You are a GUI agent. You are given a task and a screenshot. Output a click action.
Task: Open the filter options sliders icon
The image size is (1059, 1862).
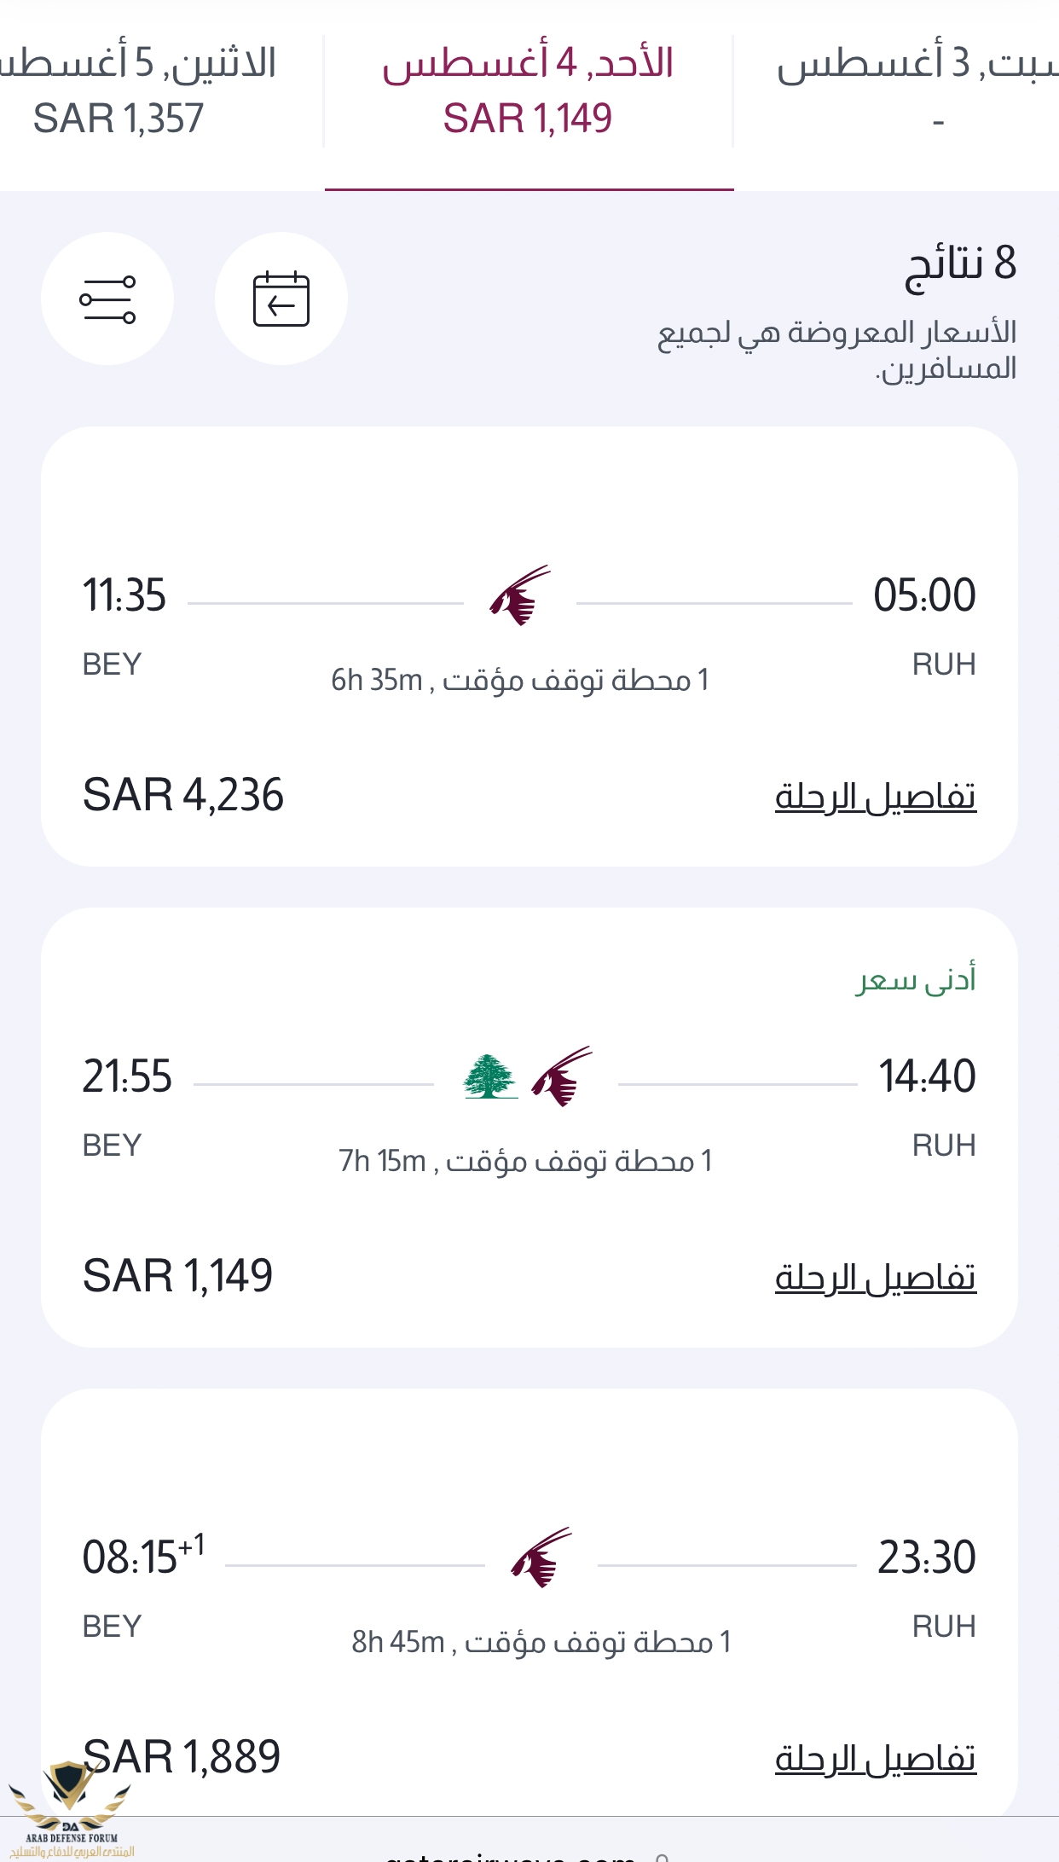107,299
